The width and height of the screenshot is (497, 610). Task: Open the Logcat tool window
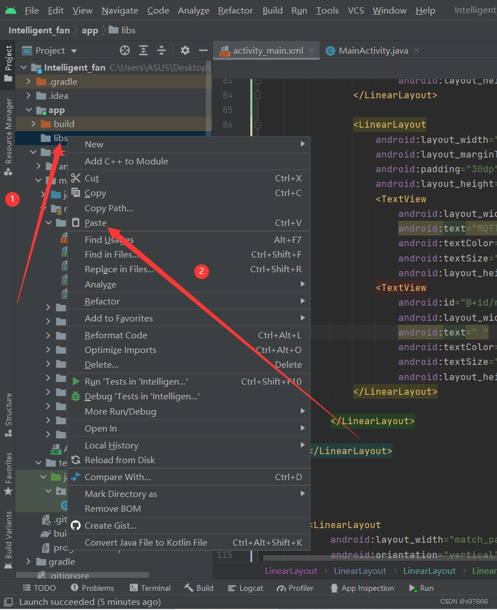[246, 588]
